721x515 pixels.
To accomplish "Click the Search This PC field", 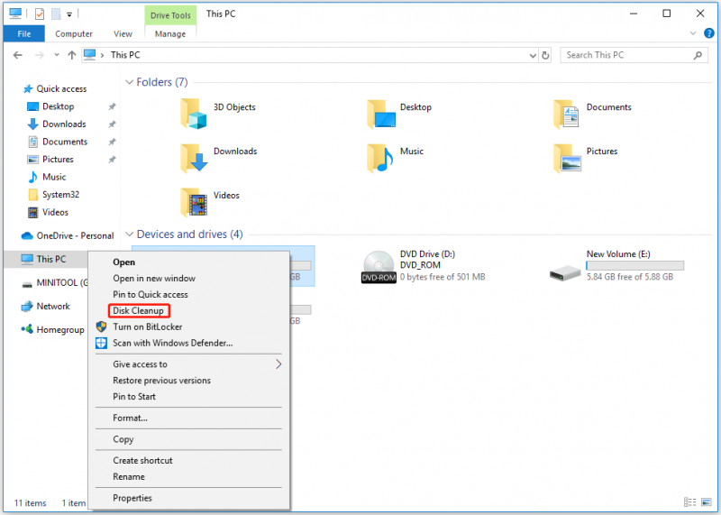I will click(627, 55).
